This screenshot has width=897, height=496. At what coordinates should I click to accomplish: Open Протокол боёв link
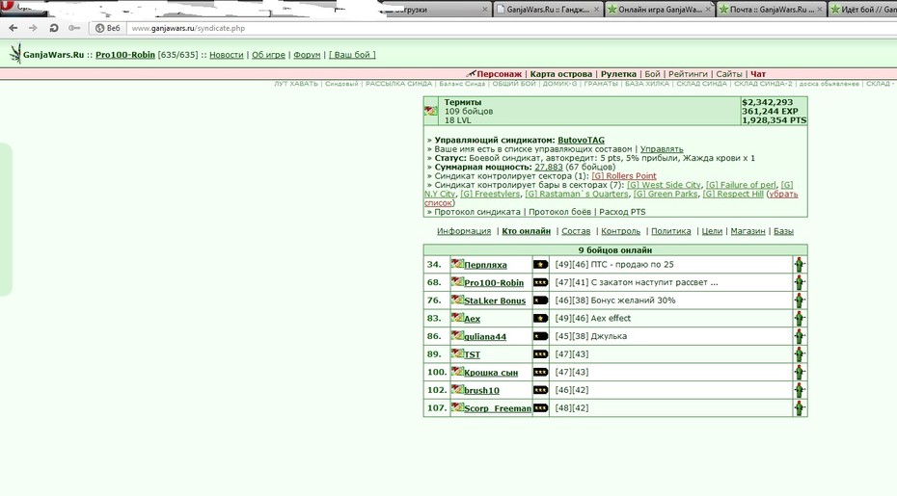click(x=559, y=212)
